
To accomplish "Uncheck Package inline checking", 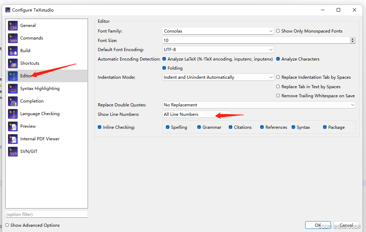I will click(325, 127).
